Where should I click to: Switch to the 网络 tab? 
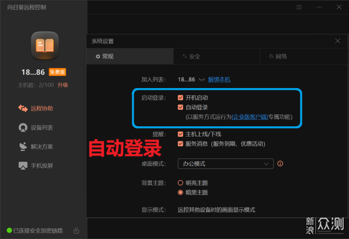(304, 56)
